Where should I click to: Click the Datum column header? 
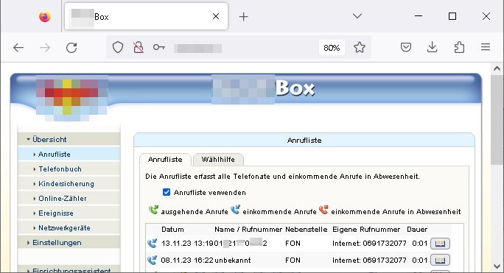click(x=172, y=230)
